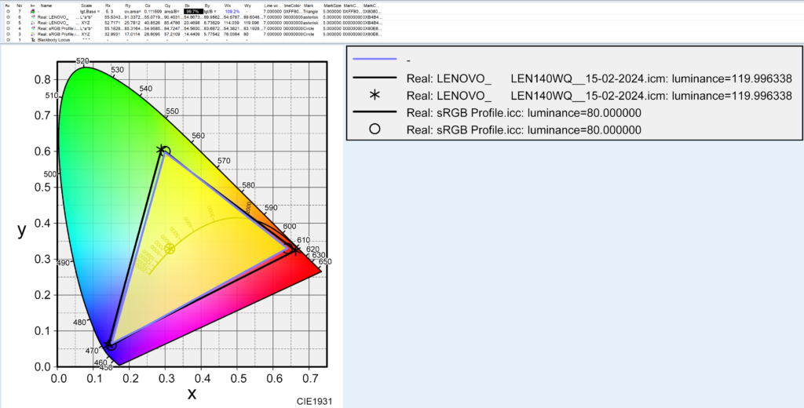Click the green primary circle marker near 550
The height and width of the screenshot is (408, 804).
click(165, 151)
